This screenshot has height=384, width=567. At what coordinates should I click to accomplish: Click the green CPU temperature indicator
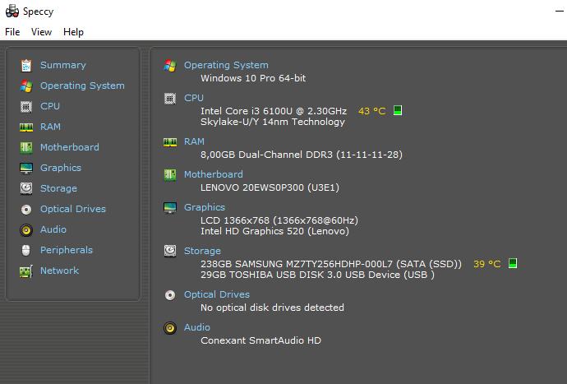pyautogui.click(x=398, y=110)
